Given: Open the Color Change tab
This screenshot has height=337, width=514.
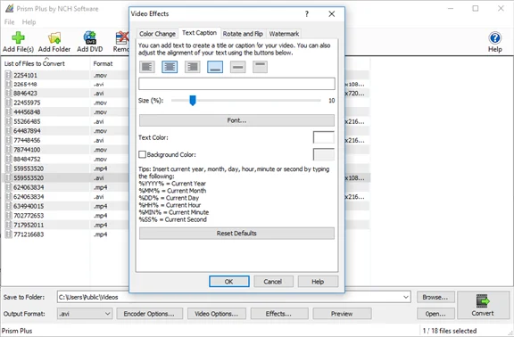Looking at the screenshot, I should (x=157, y=34).
